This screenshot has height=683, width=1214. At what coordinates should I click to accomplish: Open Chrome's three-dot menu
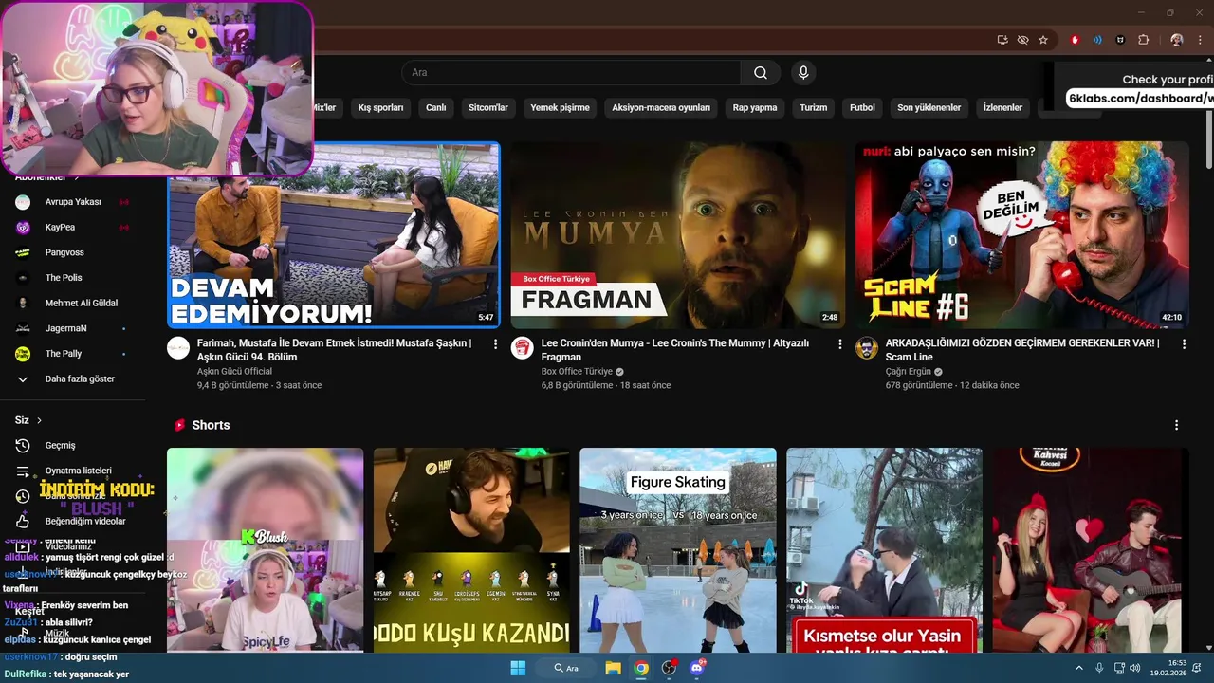[1200, 40]
